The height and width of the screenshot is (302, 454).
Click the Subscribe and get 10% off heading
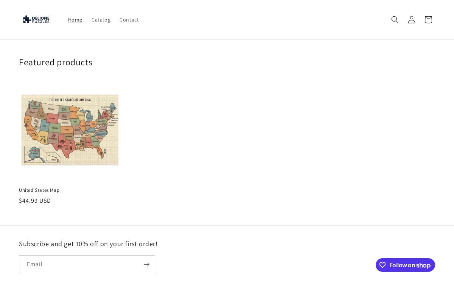(x=88, y=243)
